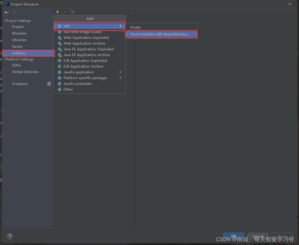The image size is (299, 245).
Task: Click the forward navigation arrow
Action: tap(14, 12)
